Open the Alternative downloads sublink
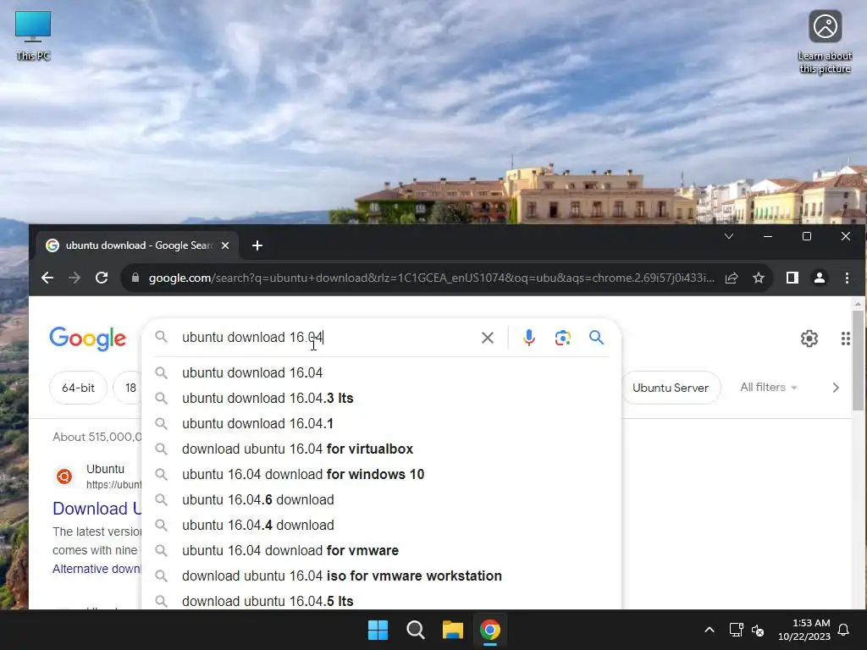Viewport: 867px width, 650px height. coord(97,569)
